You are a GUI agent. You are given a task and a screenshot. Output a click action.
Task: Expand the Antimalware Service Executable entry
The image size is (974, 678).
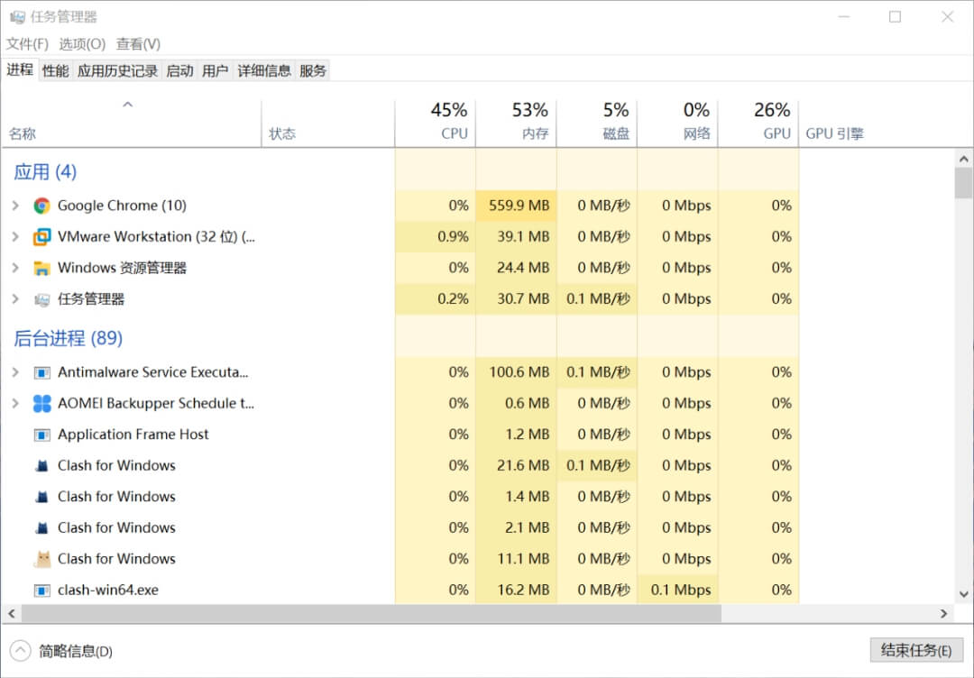pos(15,372)
